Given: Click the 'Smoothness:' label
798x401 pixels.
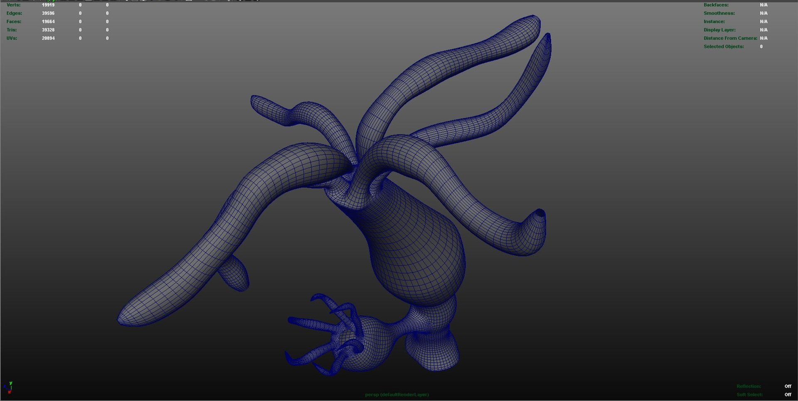Looking at the screenshot, I should pos(719,13).
